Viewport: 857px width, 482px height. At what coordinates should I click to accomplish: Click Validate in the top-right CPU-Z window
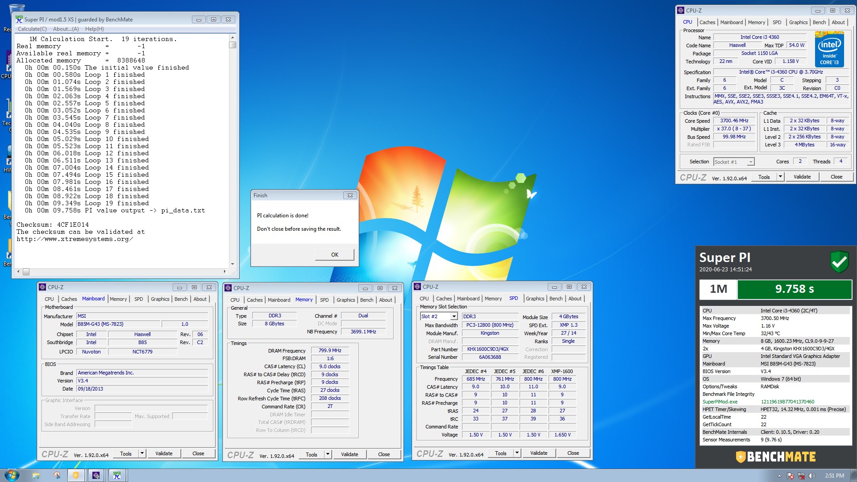pos(802,177)
